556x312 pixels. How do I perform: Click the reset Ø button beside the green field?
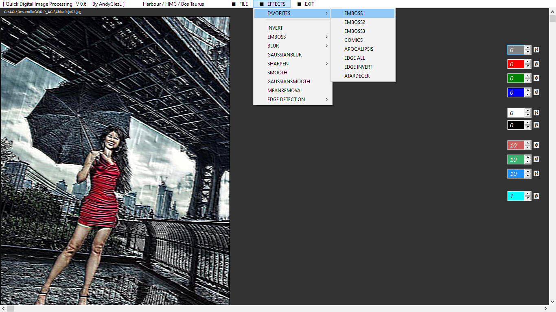[536, 78]
